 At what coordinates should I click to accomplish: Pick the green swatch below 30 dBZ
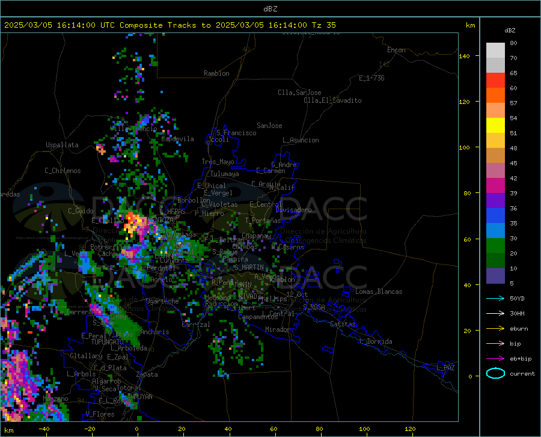point(495,246)
